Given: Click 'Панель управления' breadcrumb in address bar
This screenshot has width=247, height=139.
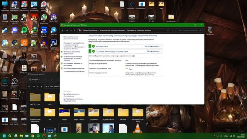Looking at the screenshot, I should click(x=90, y=31).
